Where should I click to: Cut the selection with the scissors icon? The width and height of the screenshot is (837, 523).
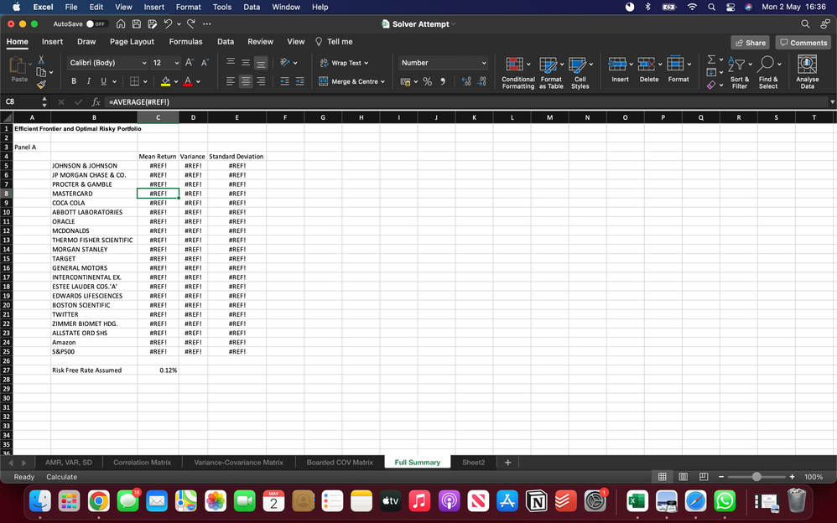click(41, 60)
